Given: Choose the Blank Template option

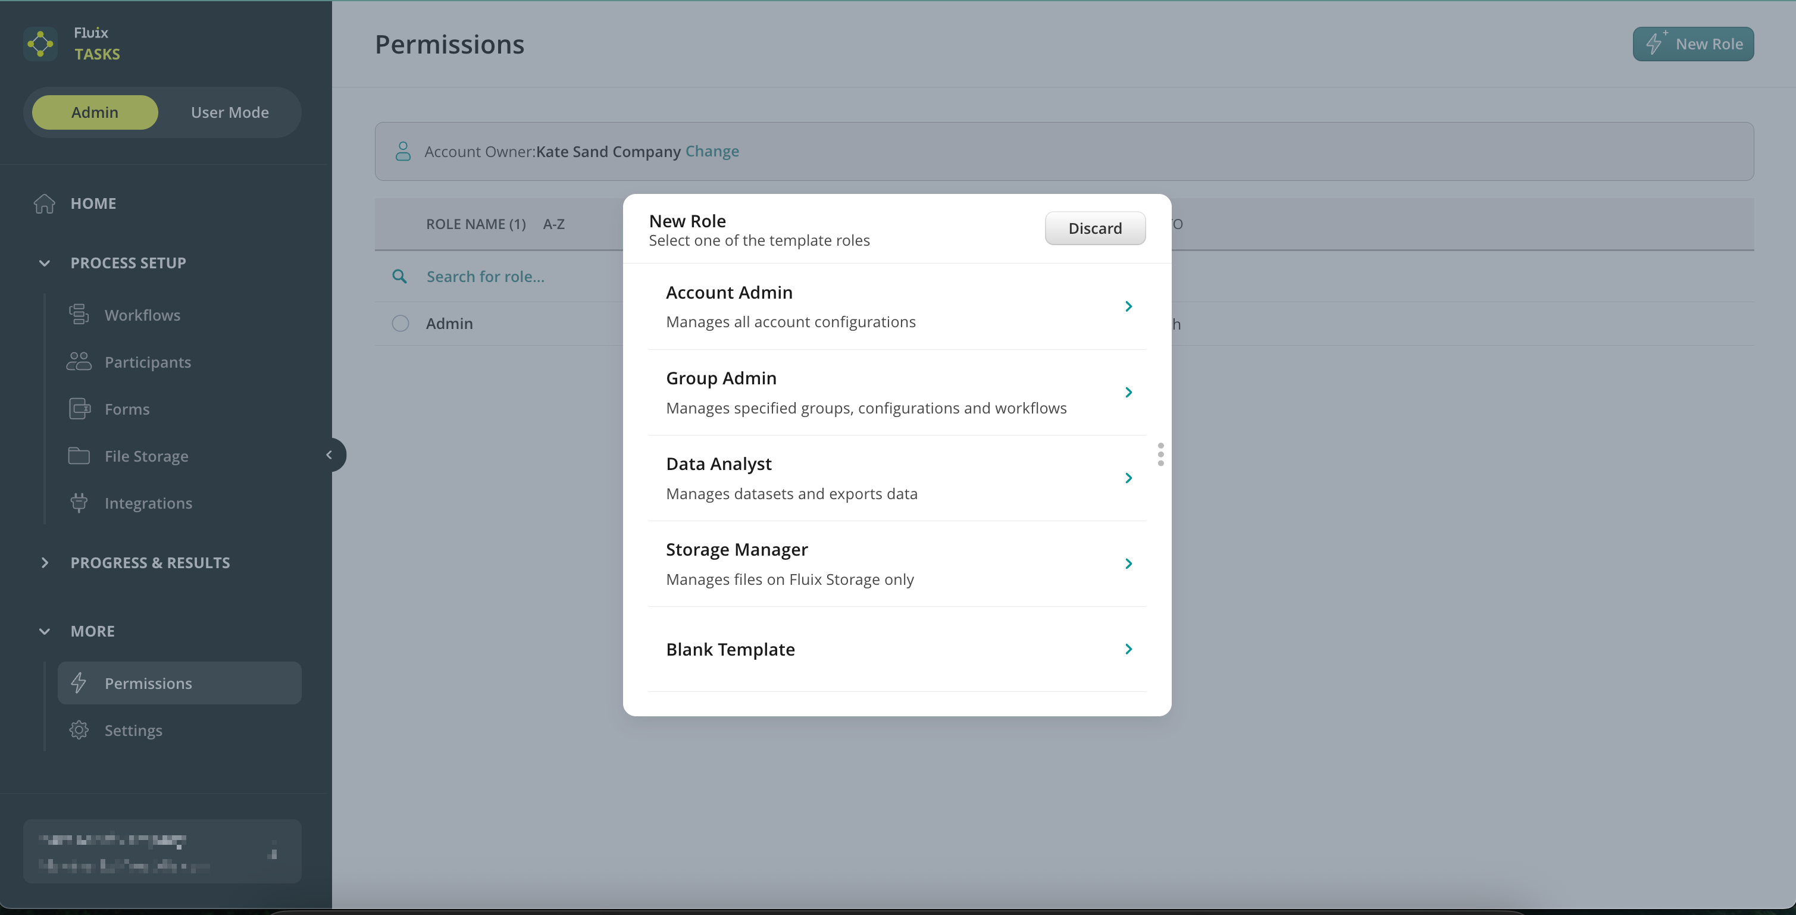Looking at the screenshot, I should [x=897, y=649].
